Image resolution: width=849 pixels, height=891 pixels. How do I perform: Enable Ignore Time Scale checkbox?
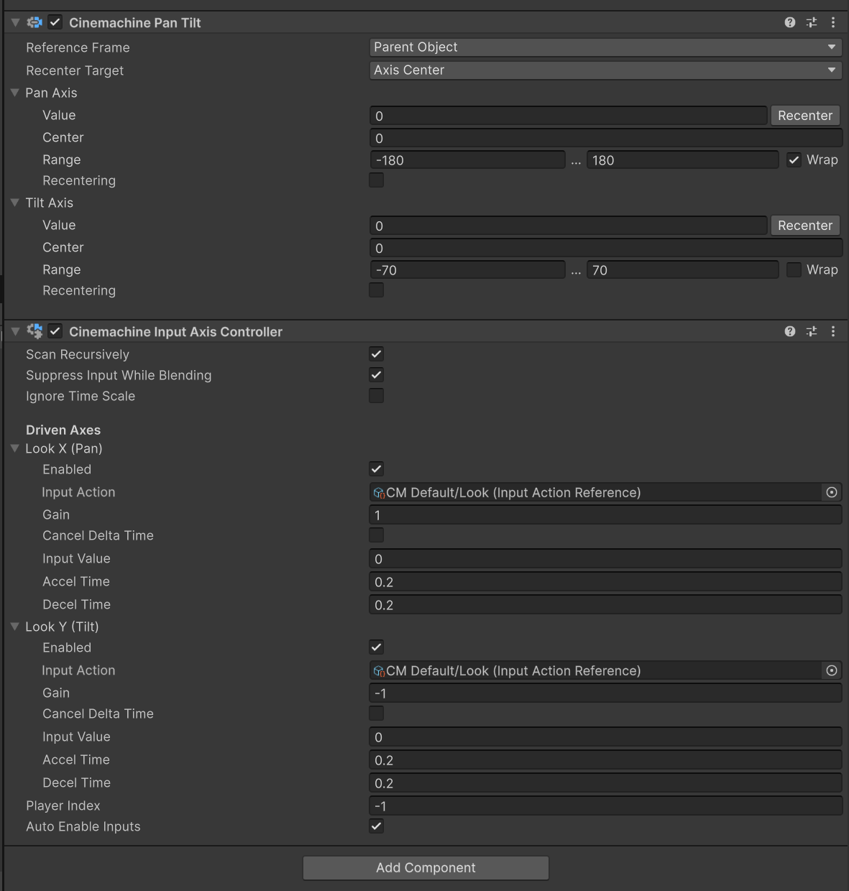(x=376, y=396)
